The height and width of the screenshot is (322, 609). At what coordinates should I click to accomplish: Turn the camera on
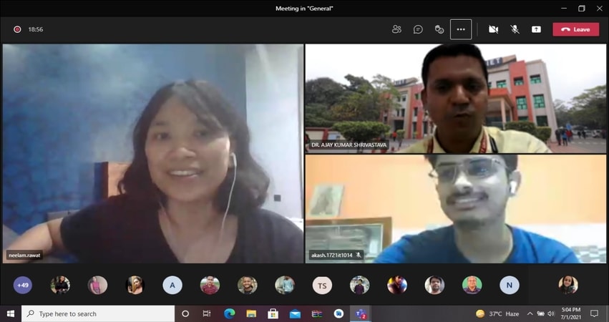coord(493,29)
